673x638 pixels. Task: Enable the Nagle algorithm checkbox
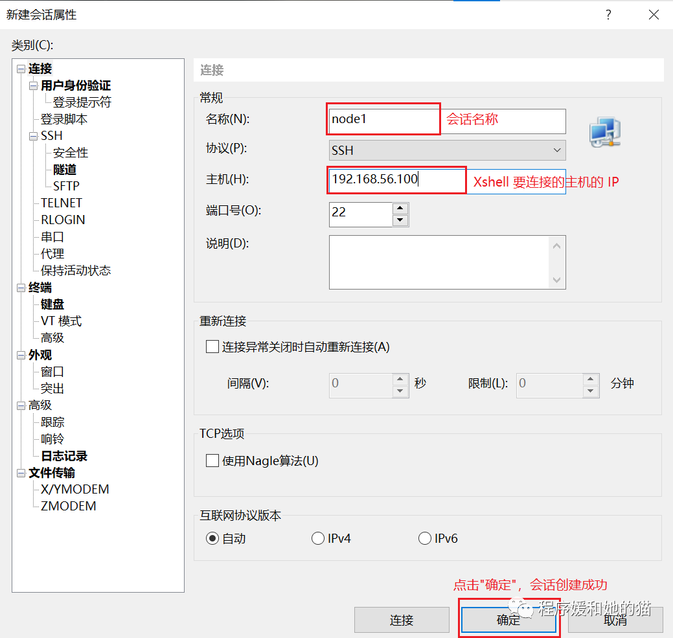click(212, 461)
